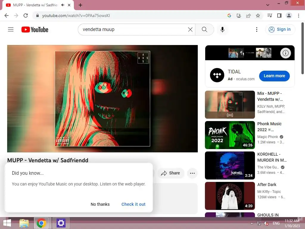Open ad info icon on TIDAL banner
This screenshot has height=229, width=305.
(285, 53)
